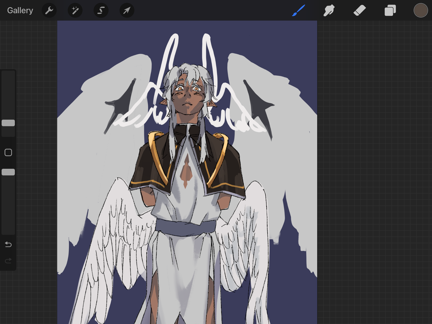The width and height of the screenshot is (432, 324).
Task: Open the Actions wrench menu
Action: [49, 11]
